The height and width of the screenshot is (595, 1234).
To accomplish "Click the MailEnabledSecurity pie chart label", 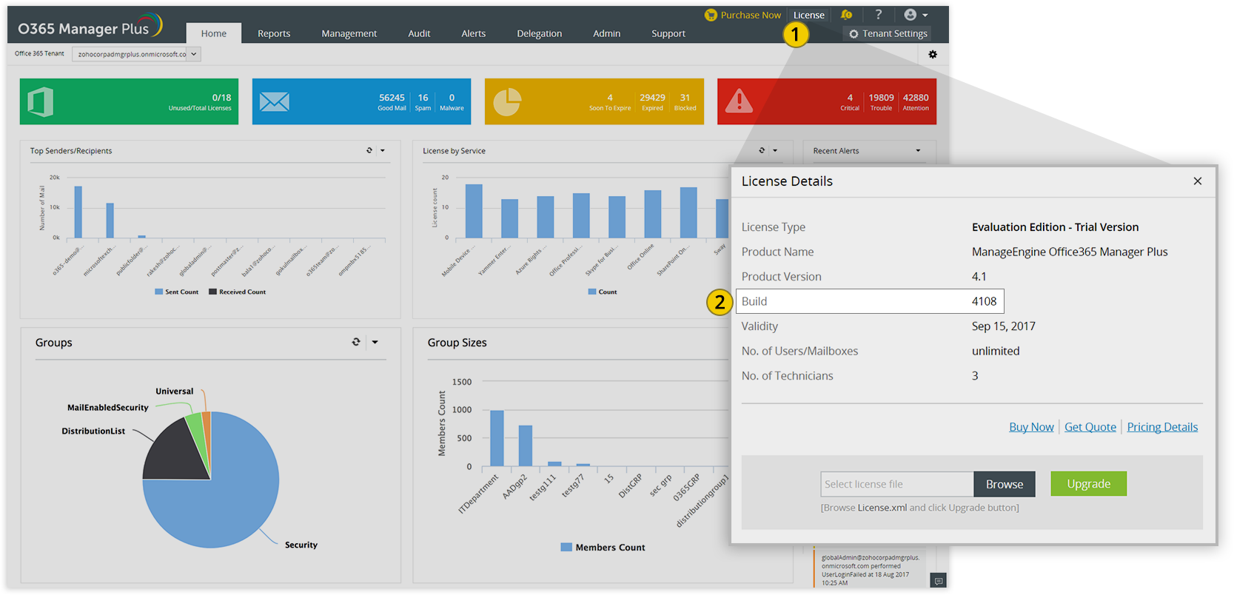I will coord(108,407).
